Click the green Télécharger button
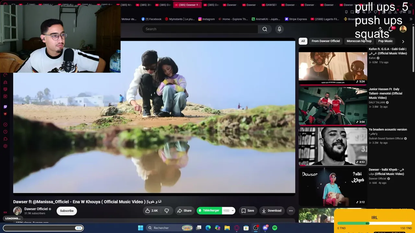 [209, 211]
